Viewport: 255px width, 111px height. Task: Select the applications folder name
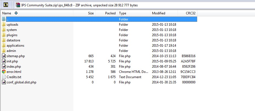point(15,46)
